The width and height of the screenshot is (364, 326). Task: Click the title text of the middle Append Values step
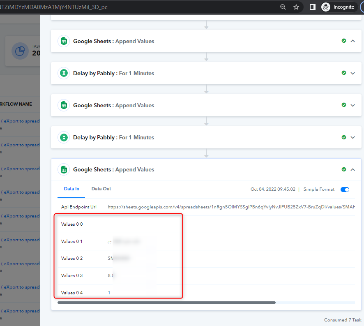[x=113, y=105]
